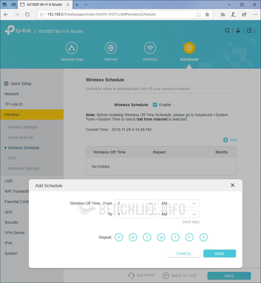The height and width of the screenshot is (283, 261).
Task: Add page to favorites star icon
Action: (207, 14)
